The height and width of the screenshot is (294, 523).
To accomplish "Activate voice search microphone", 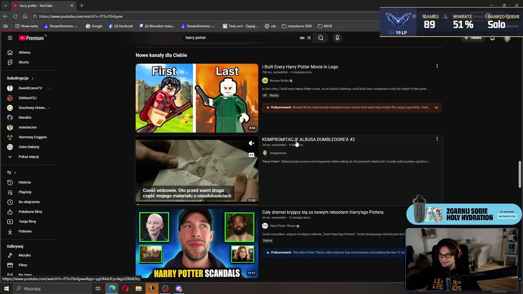I will pyautogui.click(x=337, y=38).
